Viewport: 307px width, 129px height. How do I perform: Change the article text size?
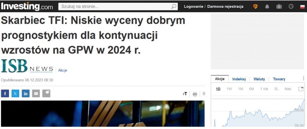click(185, 94)
